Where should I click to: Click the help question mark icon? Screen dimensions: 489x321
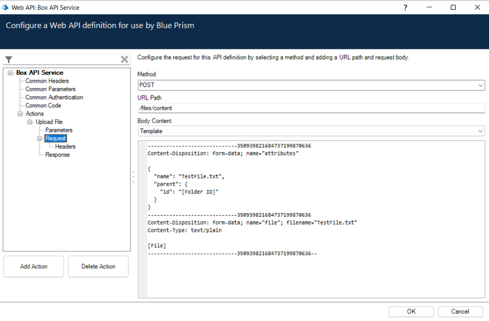pos(405,7)
